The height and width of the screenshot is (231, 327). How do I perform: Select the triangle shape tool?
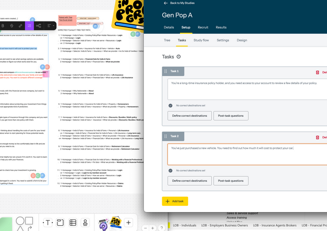[20, 229]
